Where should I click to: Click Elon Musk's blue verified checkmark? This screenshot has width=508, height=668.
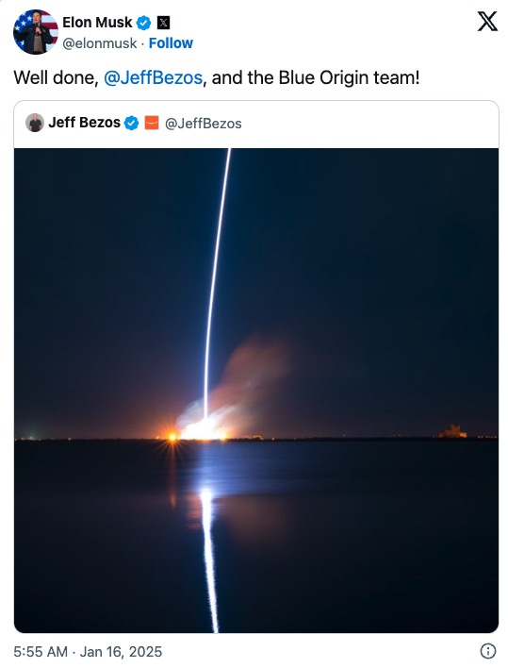pos(144,23)
